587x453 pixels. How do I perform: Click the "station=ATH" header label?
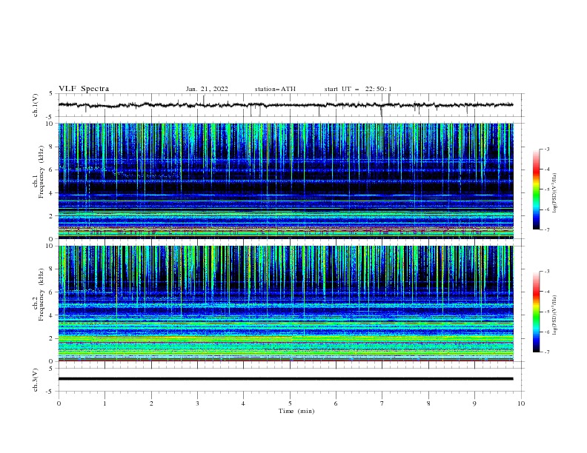275,89
